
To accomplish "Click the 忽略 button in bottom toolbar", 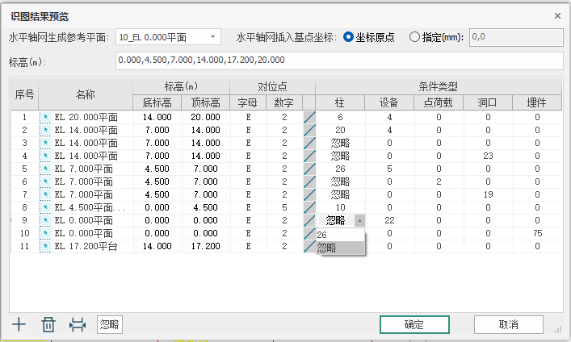I will click(109, 324).
